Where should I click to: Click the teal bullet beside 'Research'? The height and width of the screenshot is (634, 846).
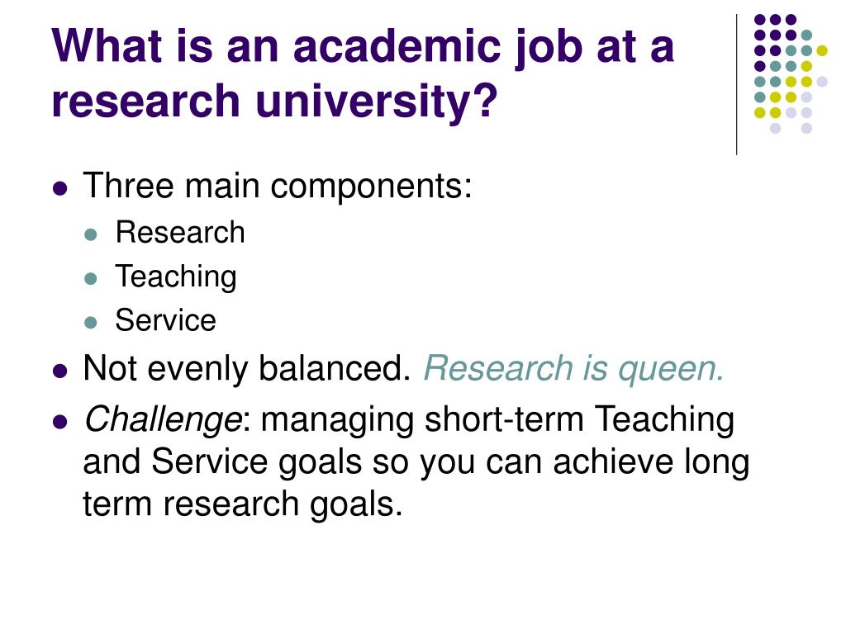[x=91, y=234]
